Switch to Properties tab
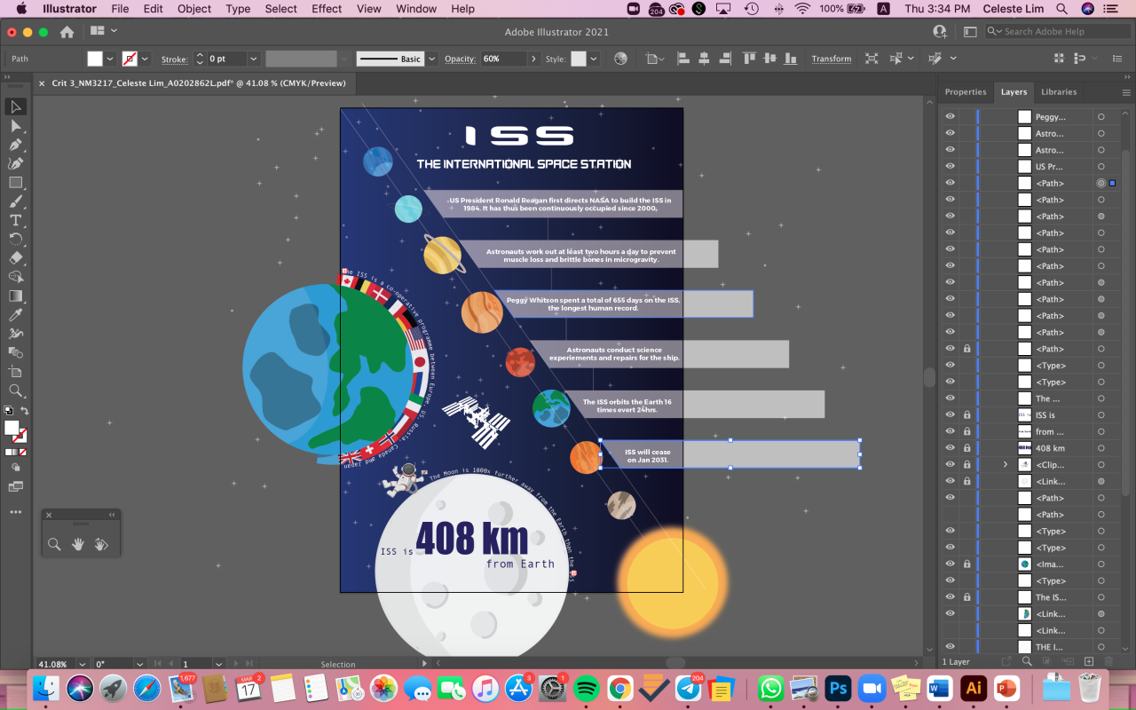Screen dimensions: 1136x710 (x=966, y=92)
